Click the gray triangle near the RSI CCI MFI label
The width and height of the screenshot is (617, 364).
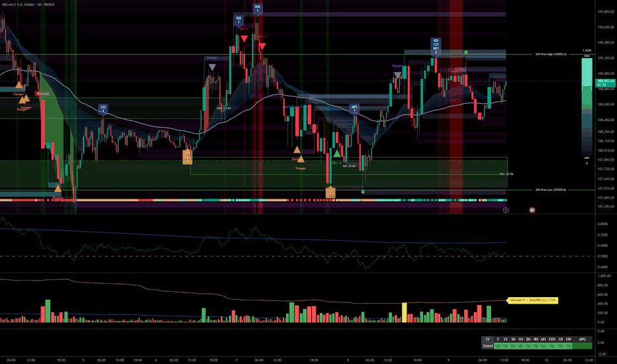pos(398,75)
